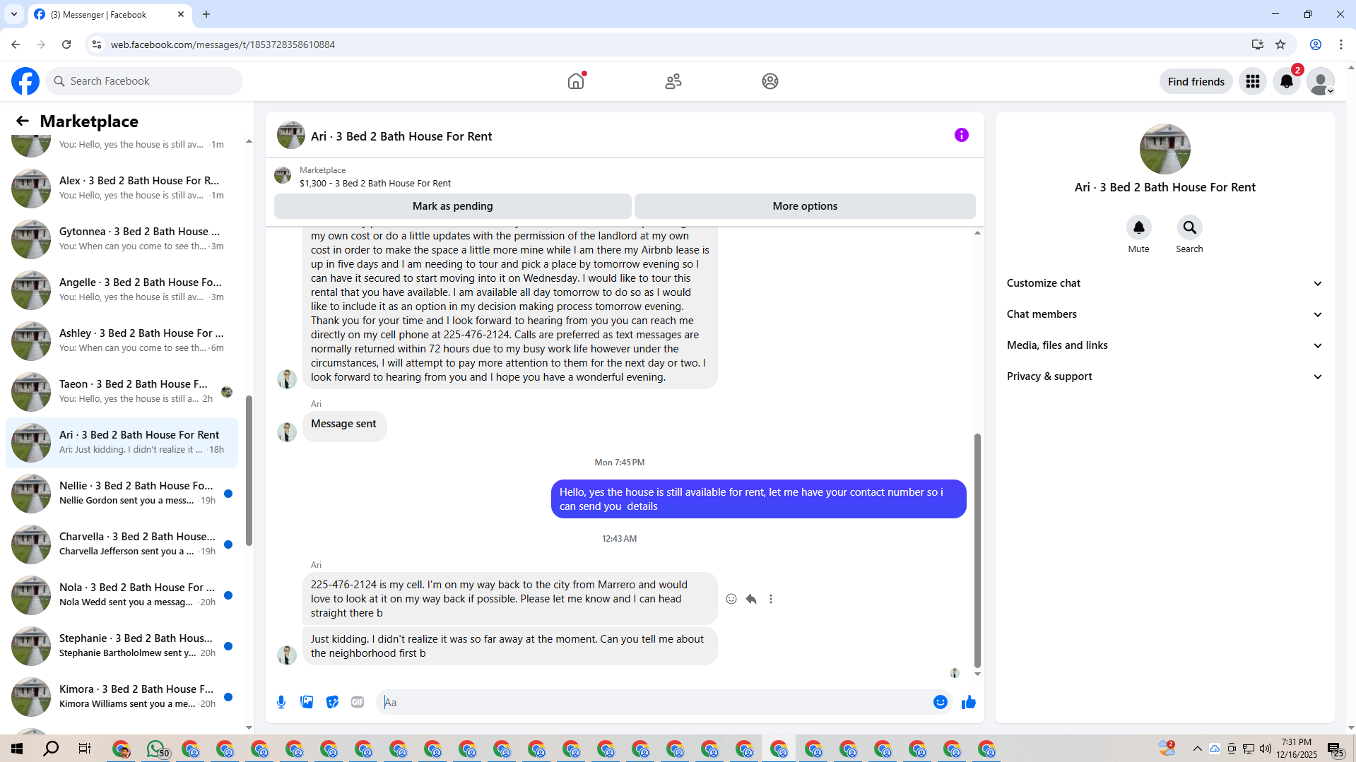This screenshot has height=762, width=1356.
Task: Click the conversation list scrollbar
Action: 249,470
